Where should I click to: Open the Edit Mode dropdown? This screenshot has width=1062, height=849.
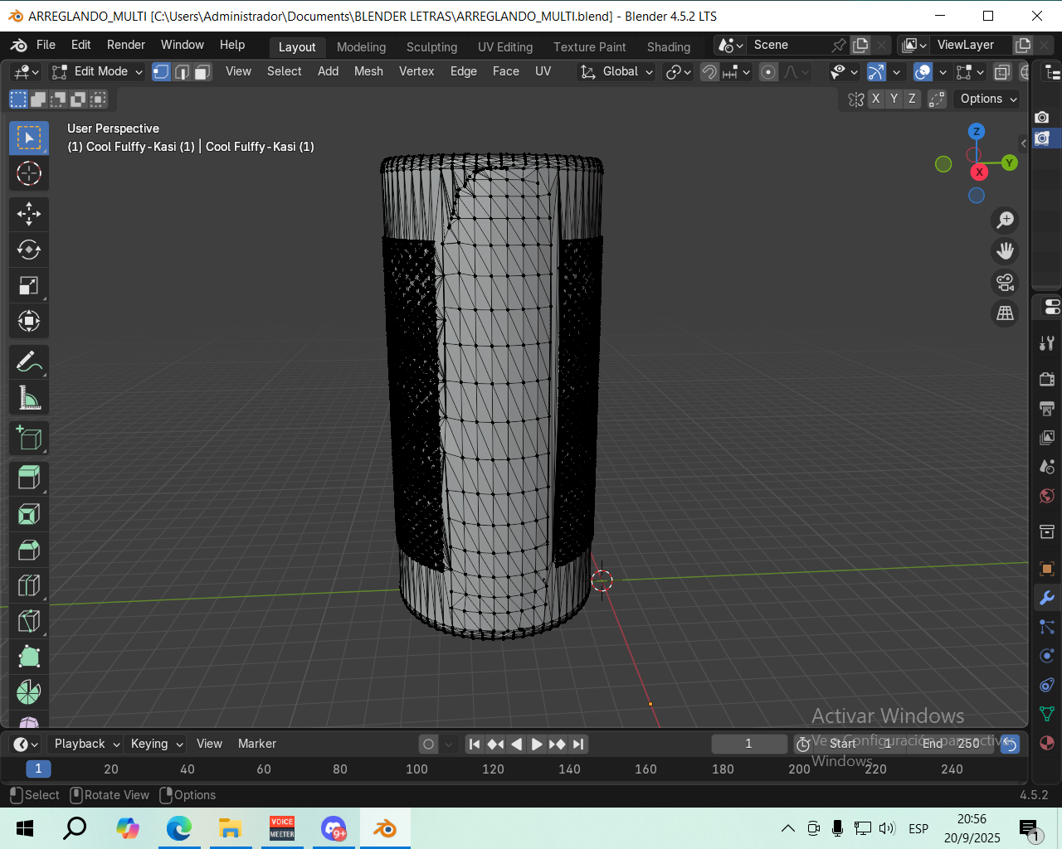click(97, 72)
